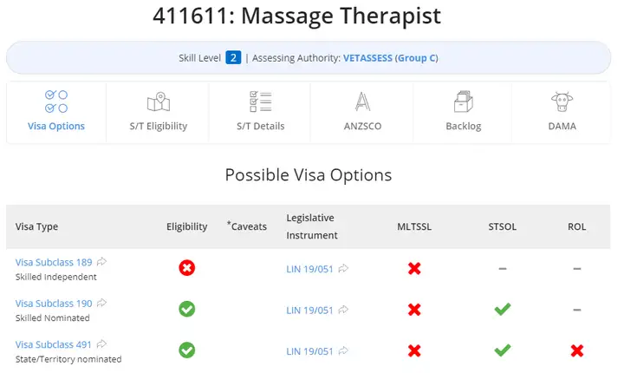Screen dimensions: 624x373
Task: Click share arrow beside Visa Subclass 190
Action: 102,303
